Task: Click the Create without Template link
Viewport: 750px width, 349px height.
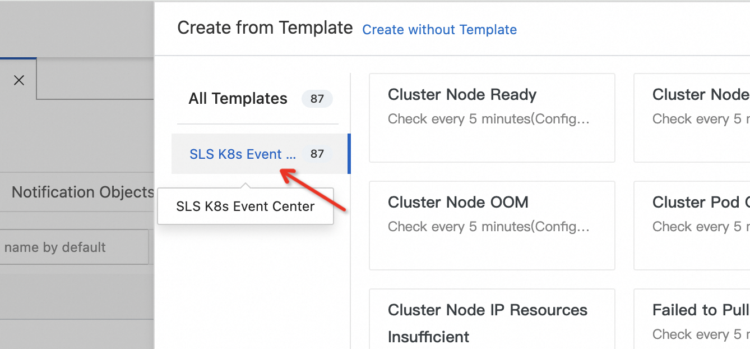Action: pos(439,30)
